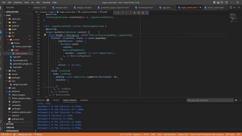Open the Customize Layout icon
Image resolution: width=242 pixels, height=136 pixels.
click(226, 2)
